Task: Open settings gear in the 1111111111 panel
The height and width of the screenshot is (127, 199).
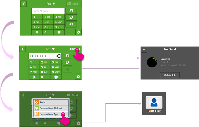Action: (78, 77)
